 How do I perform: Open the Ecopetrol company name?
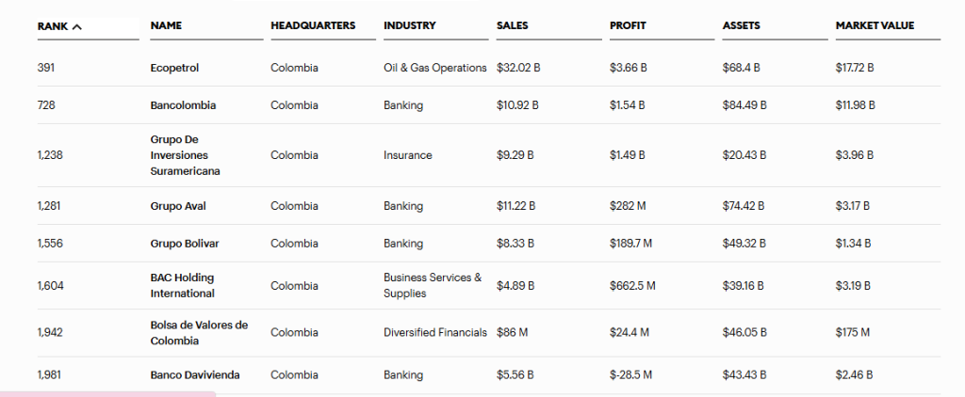(x=174, y=69)
